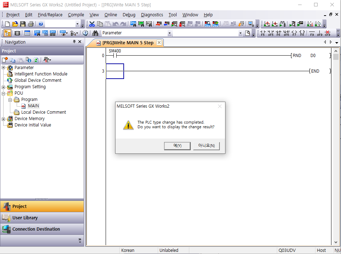The height and width of the screenshot is (254, 341).
Task: Select Global Device Comment tree item
Action: (x=38, y=80)
